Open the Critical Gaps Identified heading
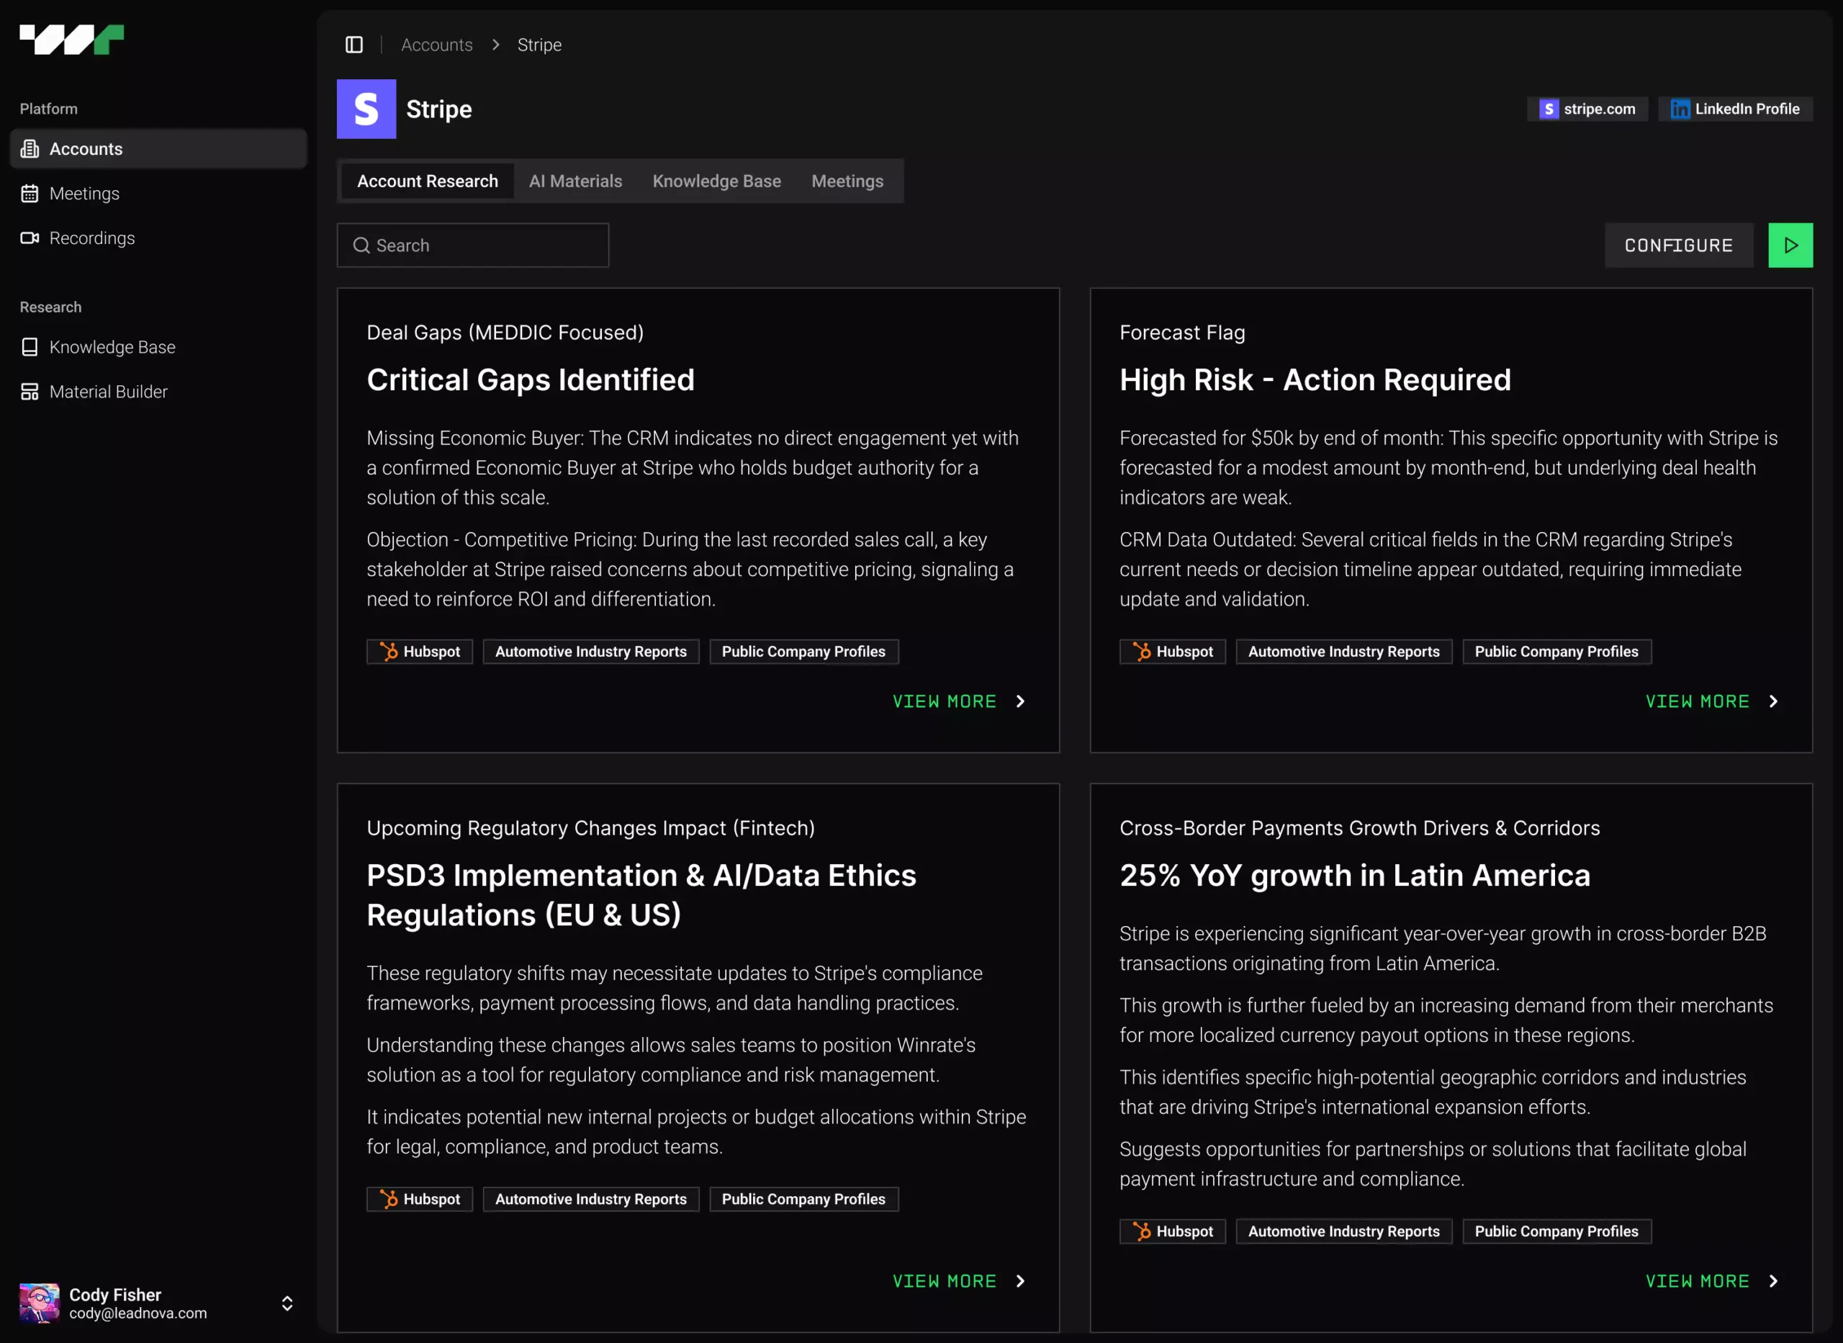The width and height of the screenshot is (1843, 1343). 531,379
